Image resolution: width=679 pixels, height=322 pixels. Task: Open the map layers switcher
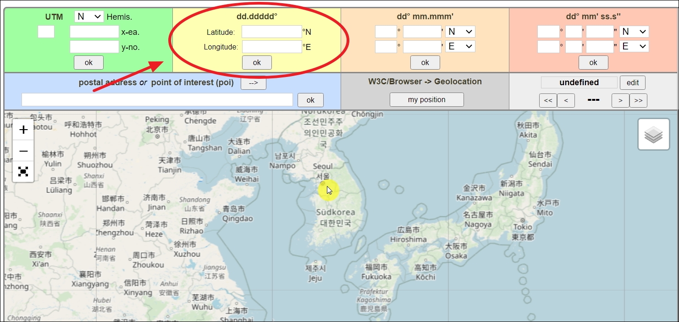tap(653, 134)
